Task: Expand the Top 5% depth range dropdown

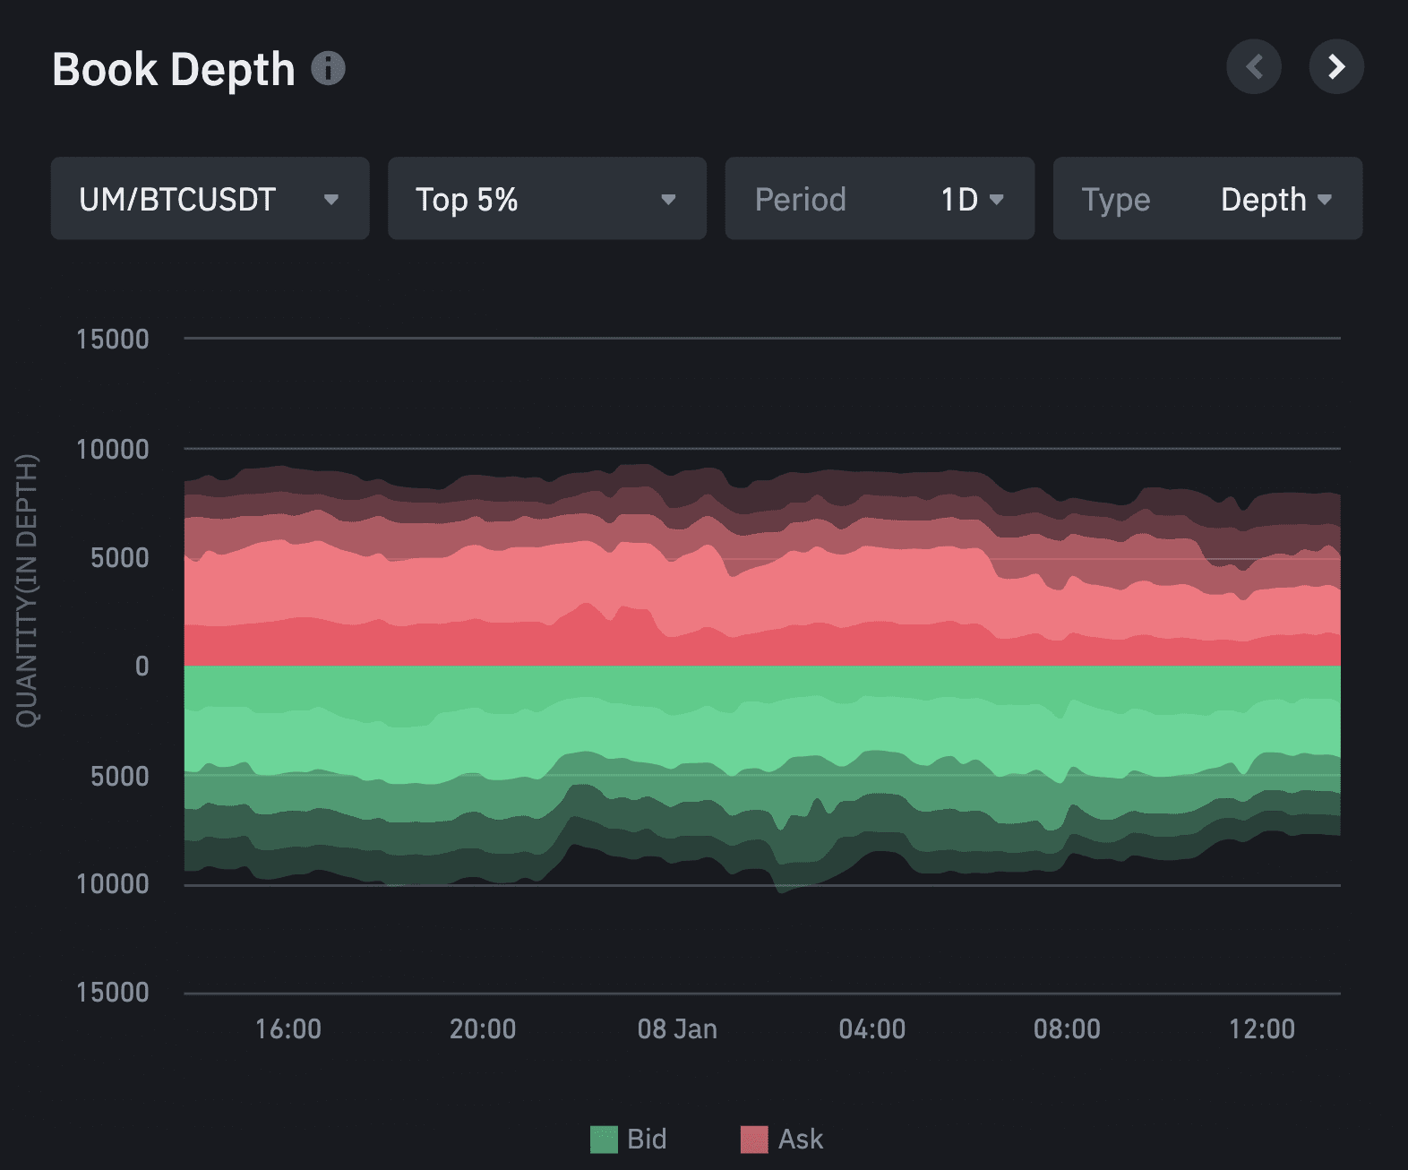Action: (x=546, y=199)
